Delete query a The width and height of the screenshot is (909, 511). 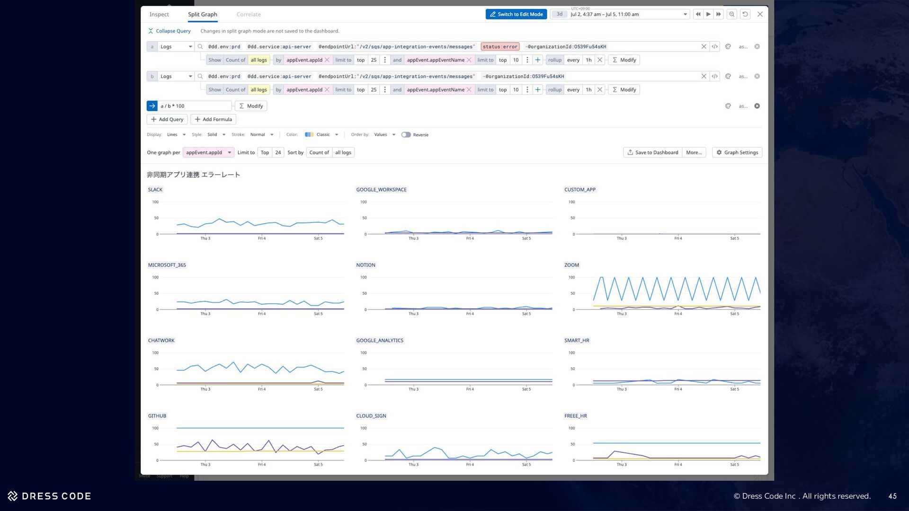(x=757, y=46)
